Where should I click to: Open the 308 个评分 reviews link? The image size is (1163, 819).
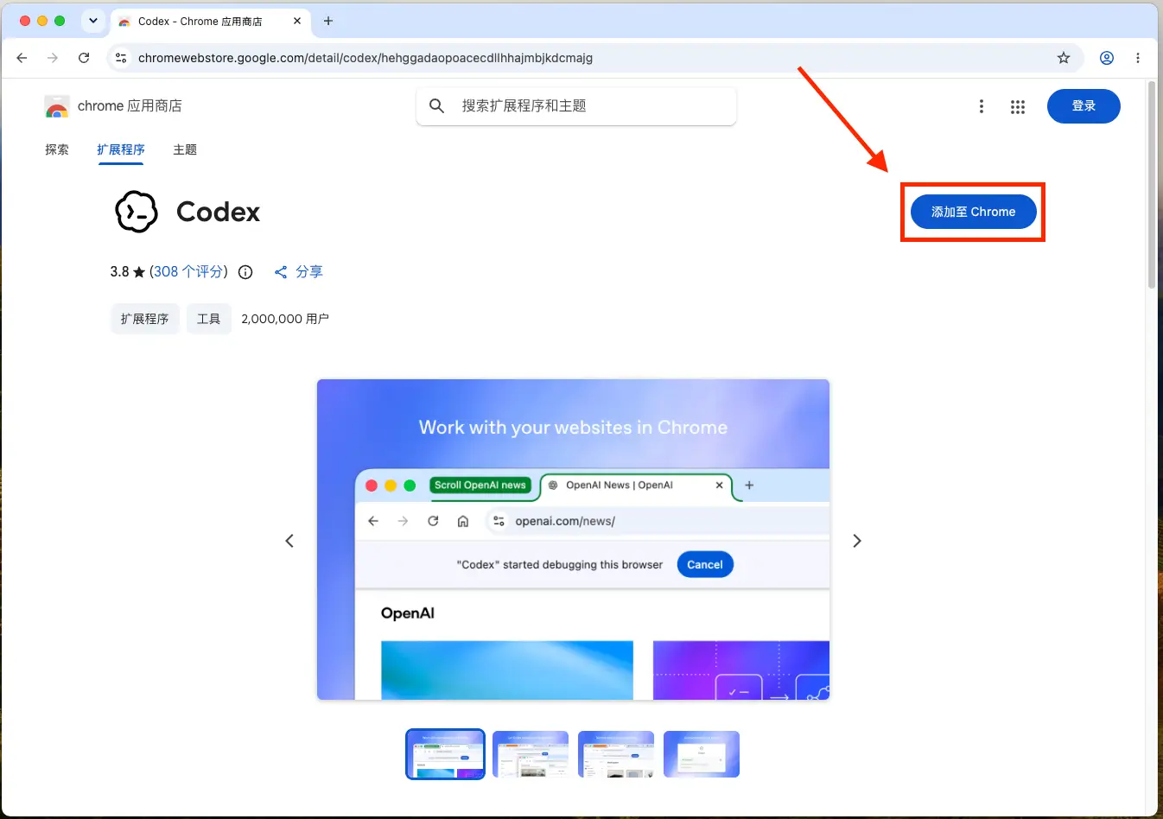(x=188, y=271)
